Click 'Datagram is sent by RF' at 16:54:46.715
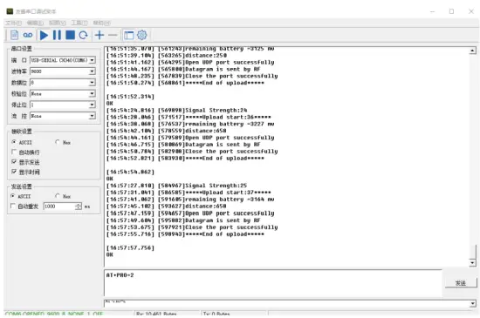The width and height of the screenshot is (480, 318). click(183, 145)
